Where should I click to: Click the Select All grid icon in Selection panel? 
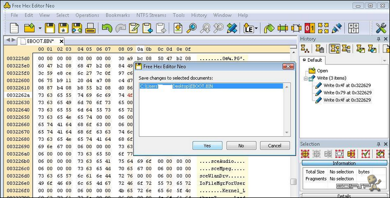(x=305, y=154)
